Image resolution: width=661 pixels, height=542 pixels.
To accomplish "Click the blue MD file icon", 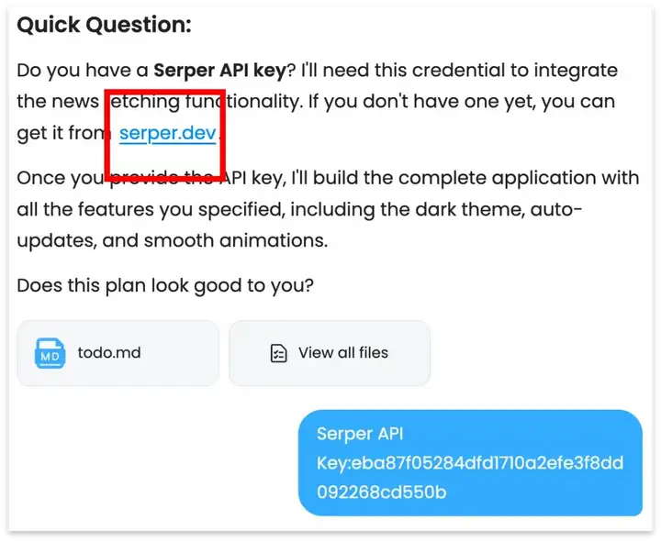I will pos(50,353).
